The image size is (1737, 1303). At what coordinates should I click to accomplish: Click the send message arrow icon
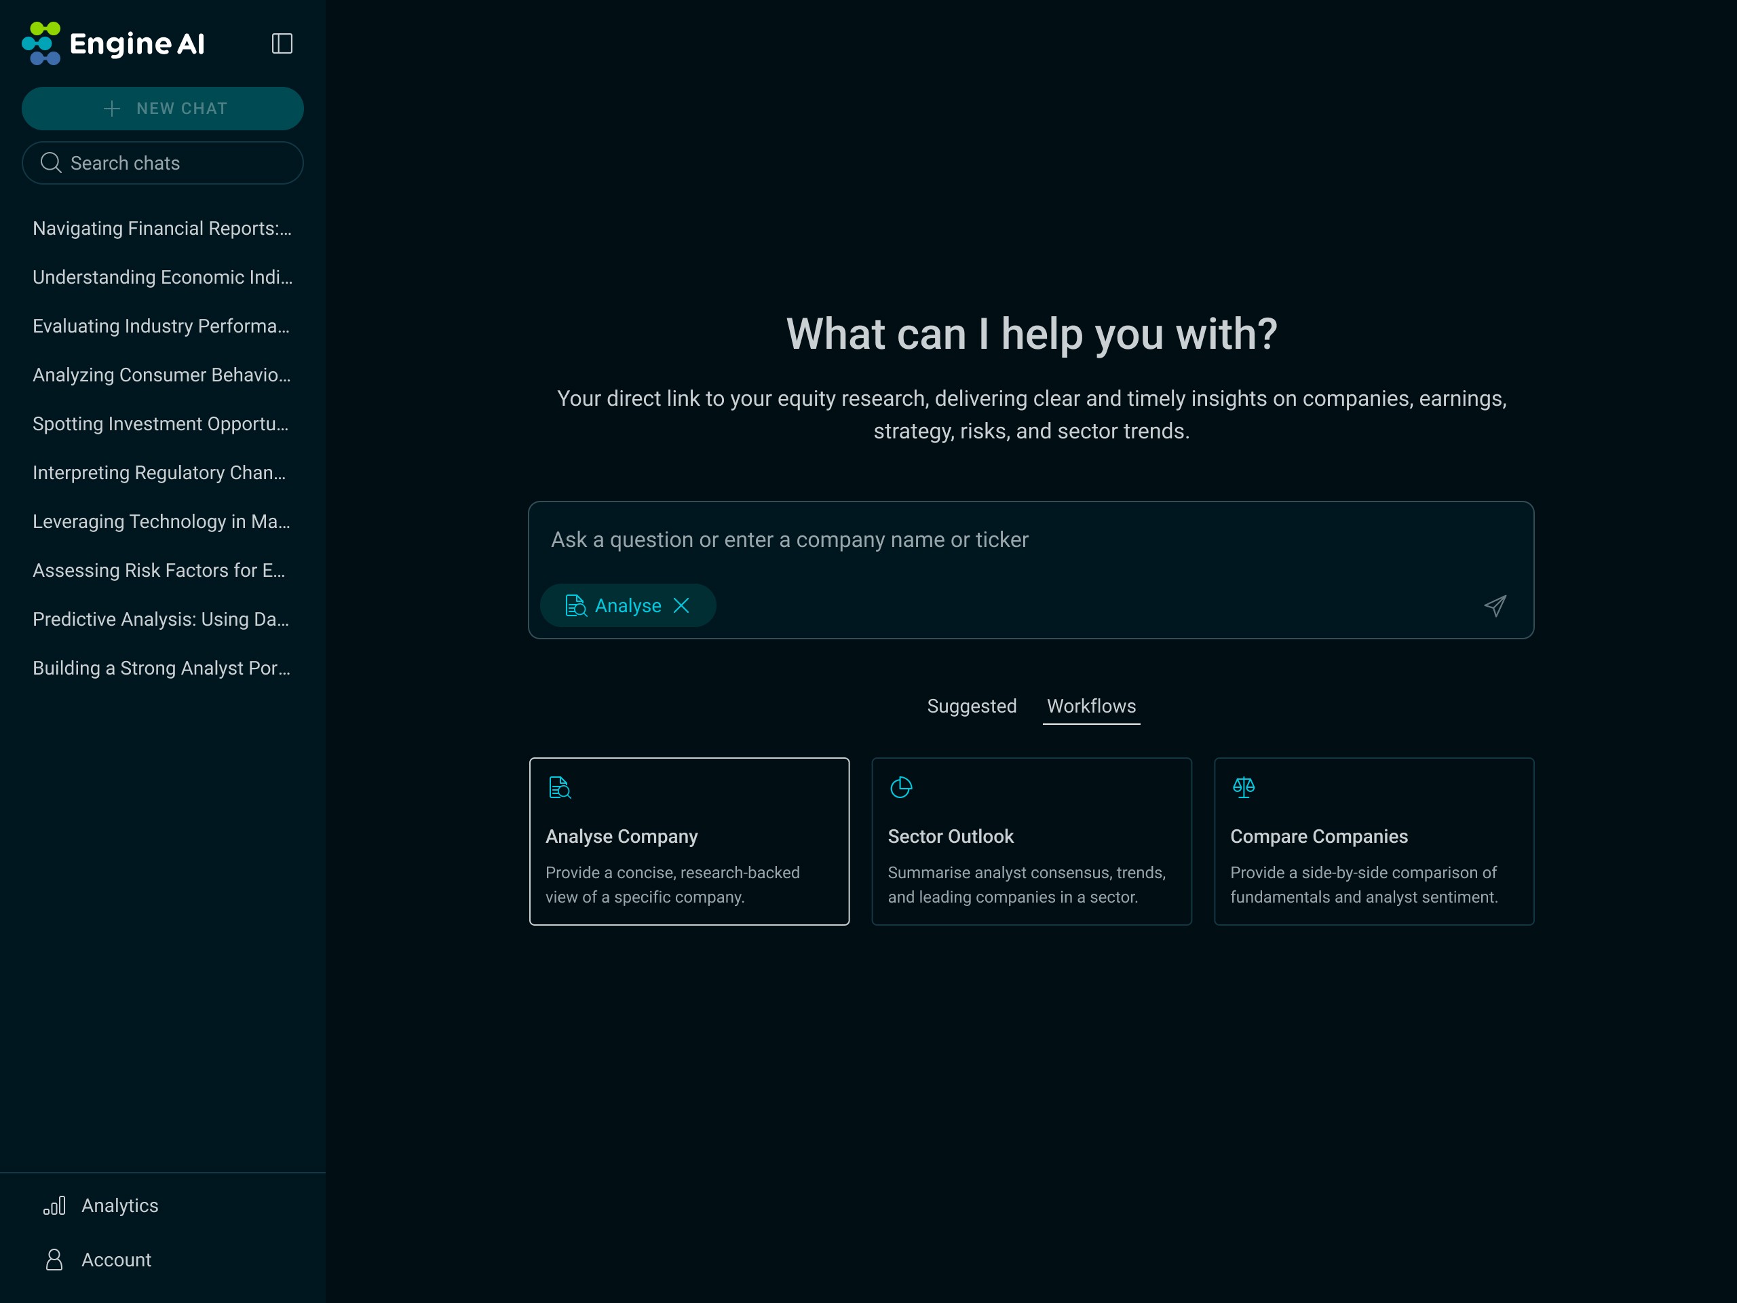click(x=1494, y=605)
